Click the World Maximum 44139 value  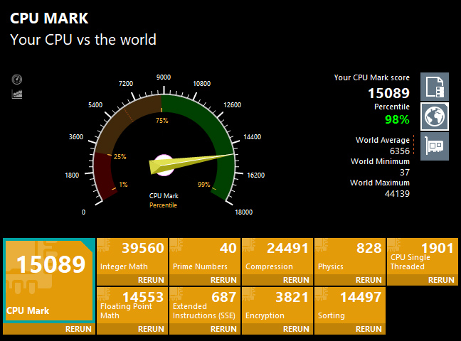coord(397,193)
